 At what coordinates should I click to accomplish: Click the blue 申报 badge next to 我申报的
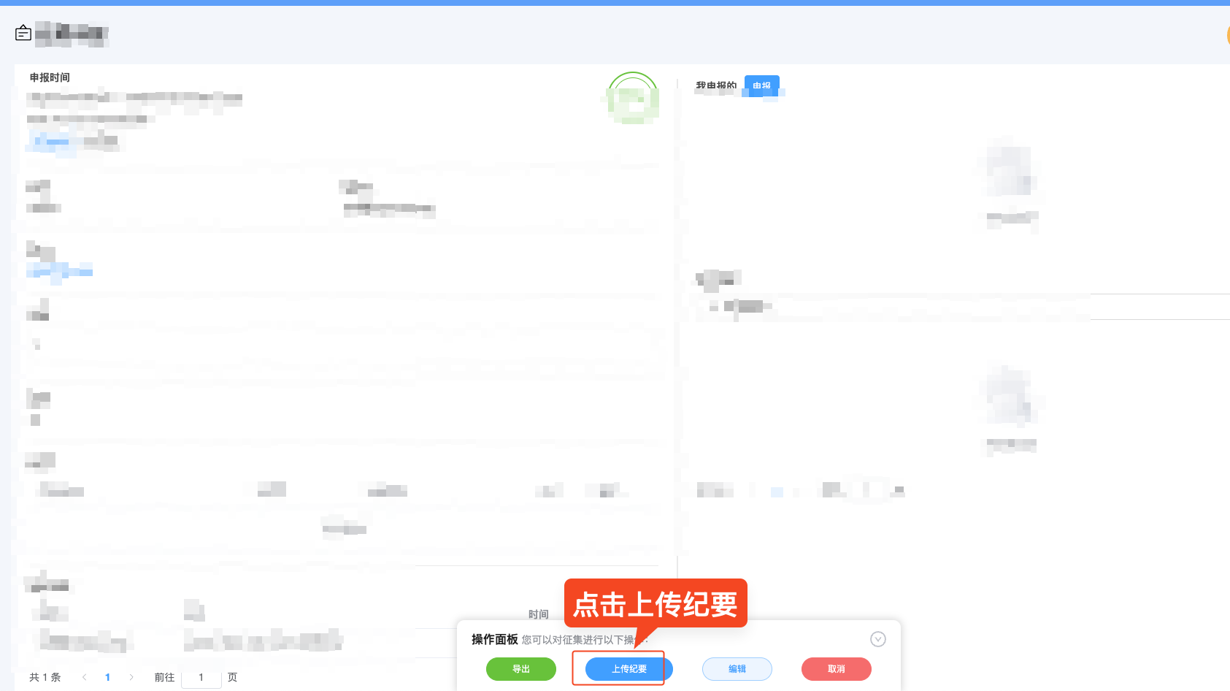pos(761,85)
